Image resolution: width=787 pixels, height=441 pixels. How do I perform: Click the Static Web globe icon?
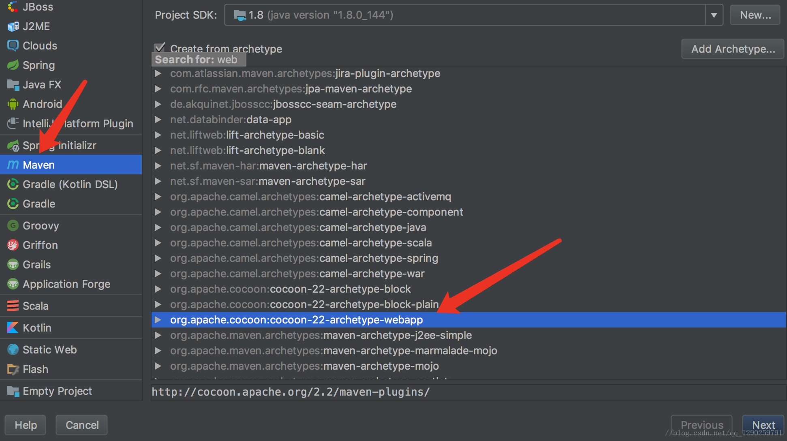point(13,349)
